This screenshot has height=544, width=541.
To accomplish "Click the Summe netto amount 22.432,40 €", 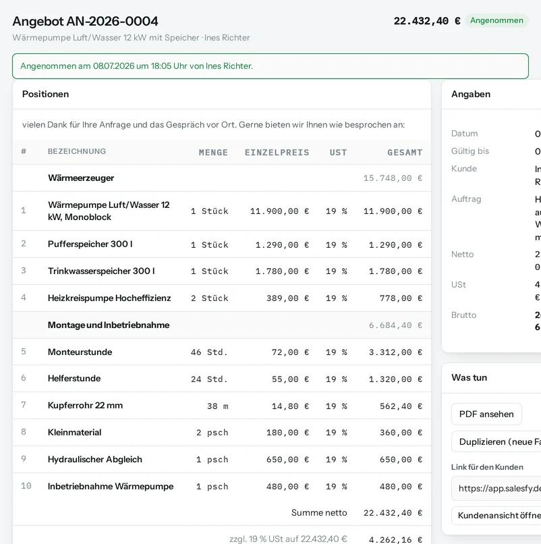I will coord(393,513).
